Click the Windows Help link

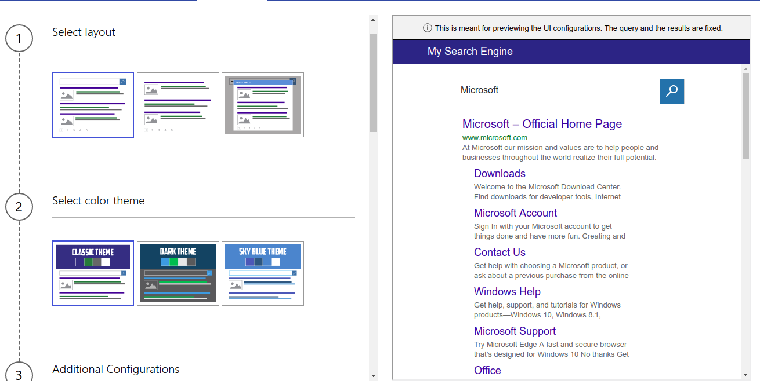point(507,291)
